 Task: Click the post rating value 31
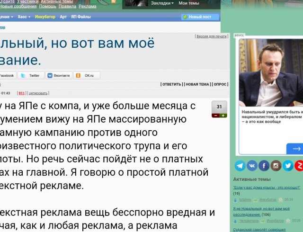[219, 107]
